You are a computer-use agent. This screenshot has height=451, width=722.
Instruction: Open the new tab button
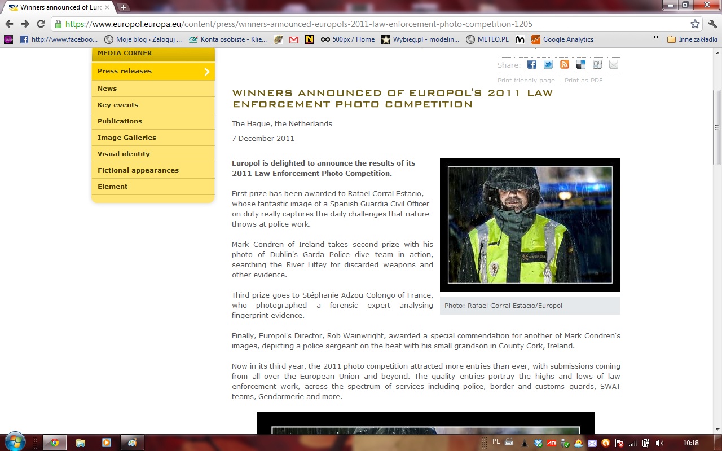click(x=124, y=7)
